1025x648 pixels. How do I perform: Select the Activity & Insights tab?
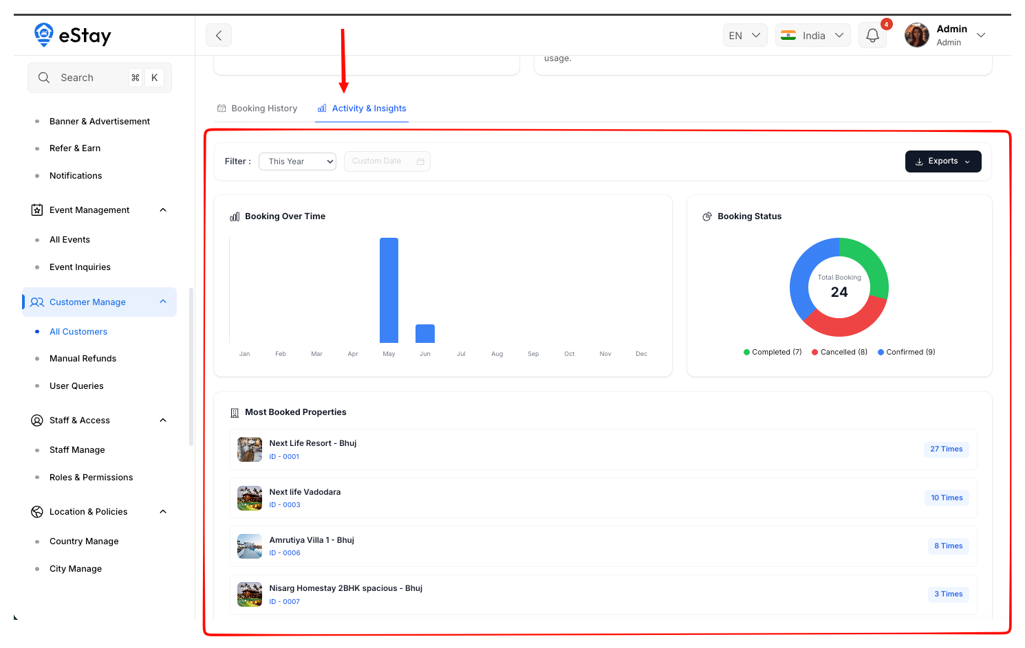pos(362,109)
